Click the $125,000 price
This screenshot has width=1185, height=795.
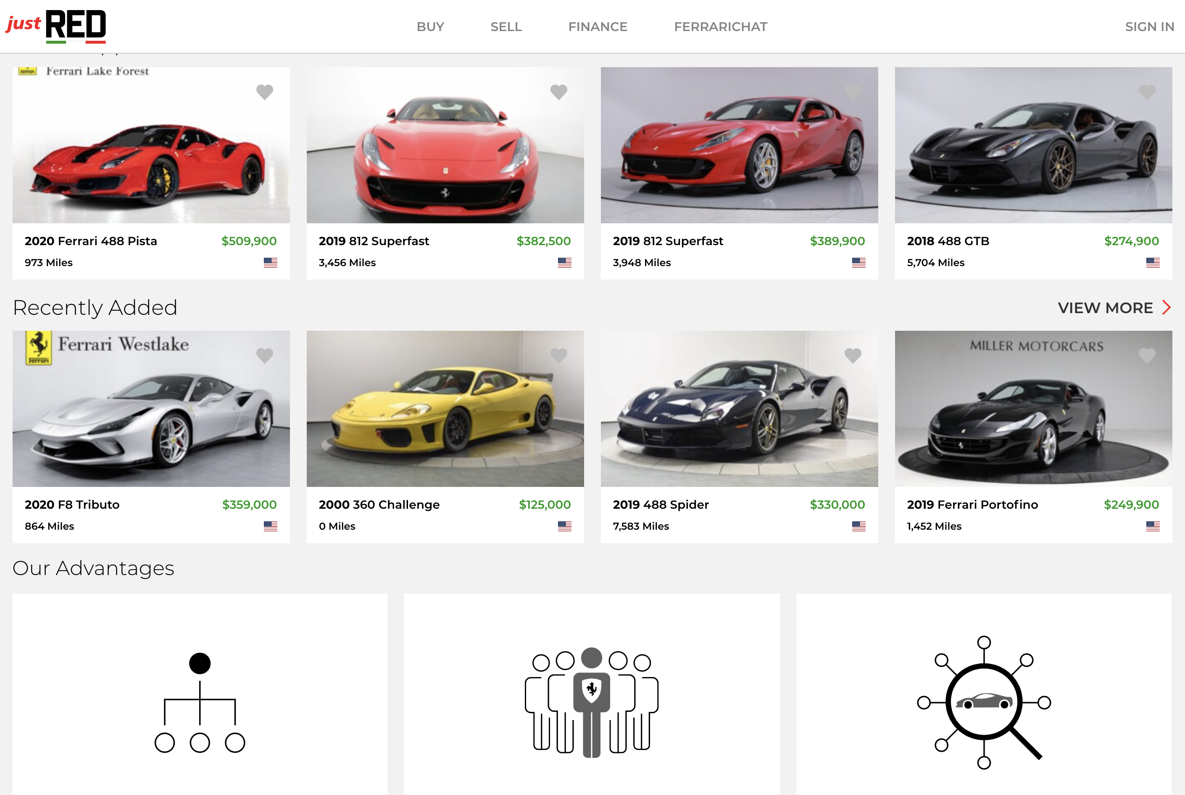click(545, 505)
